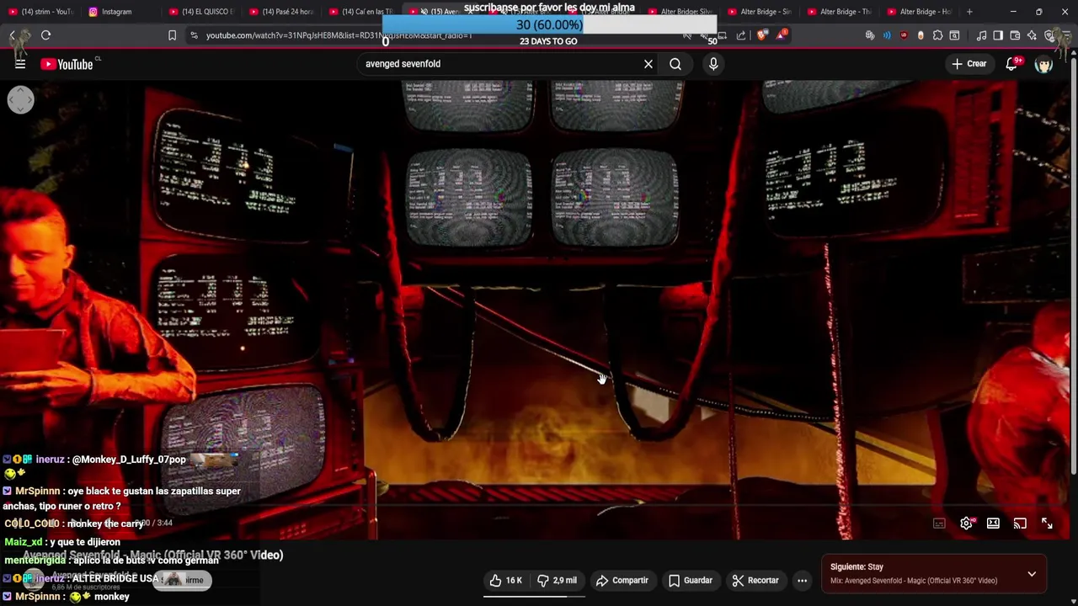Toggle the browser sidebar panel
The width and height of the screenshot is (1078, 606).
[998, 35]
